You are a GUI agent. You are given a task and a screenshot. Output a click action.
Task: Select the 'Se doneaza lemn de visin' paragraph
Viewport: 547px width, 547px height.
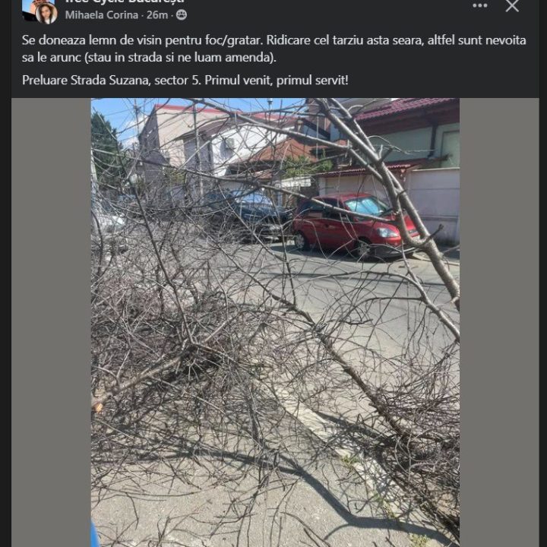[273, 49]
